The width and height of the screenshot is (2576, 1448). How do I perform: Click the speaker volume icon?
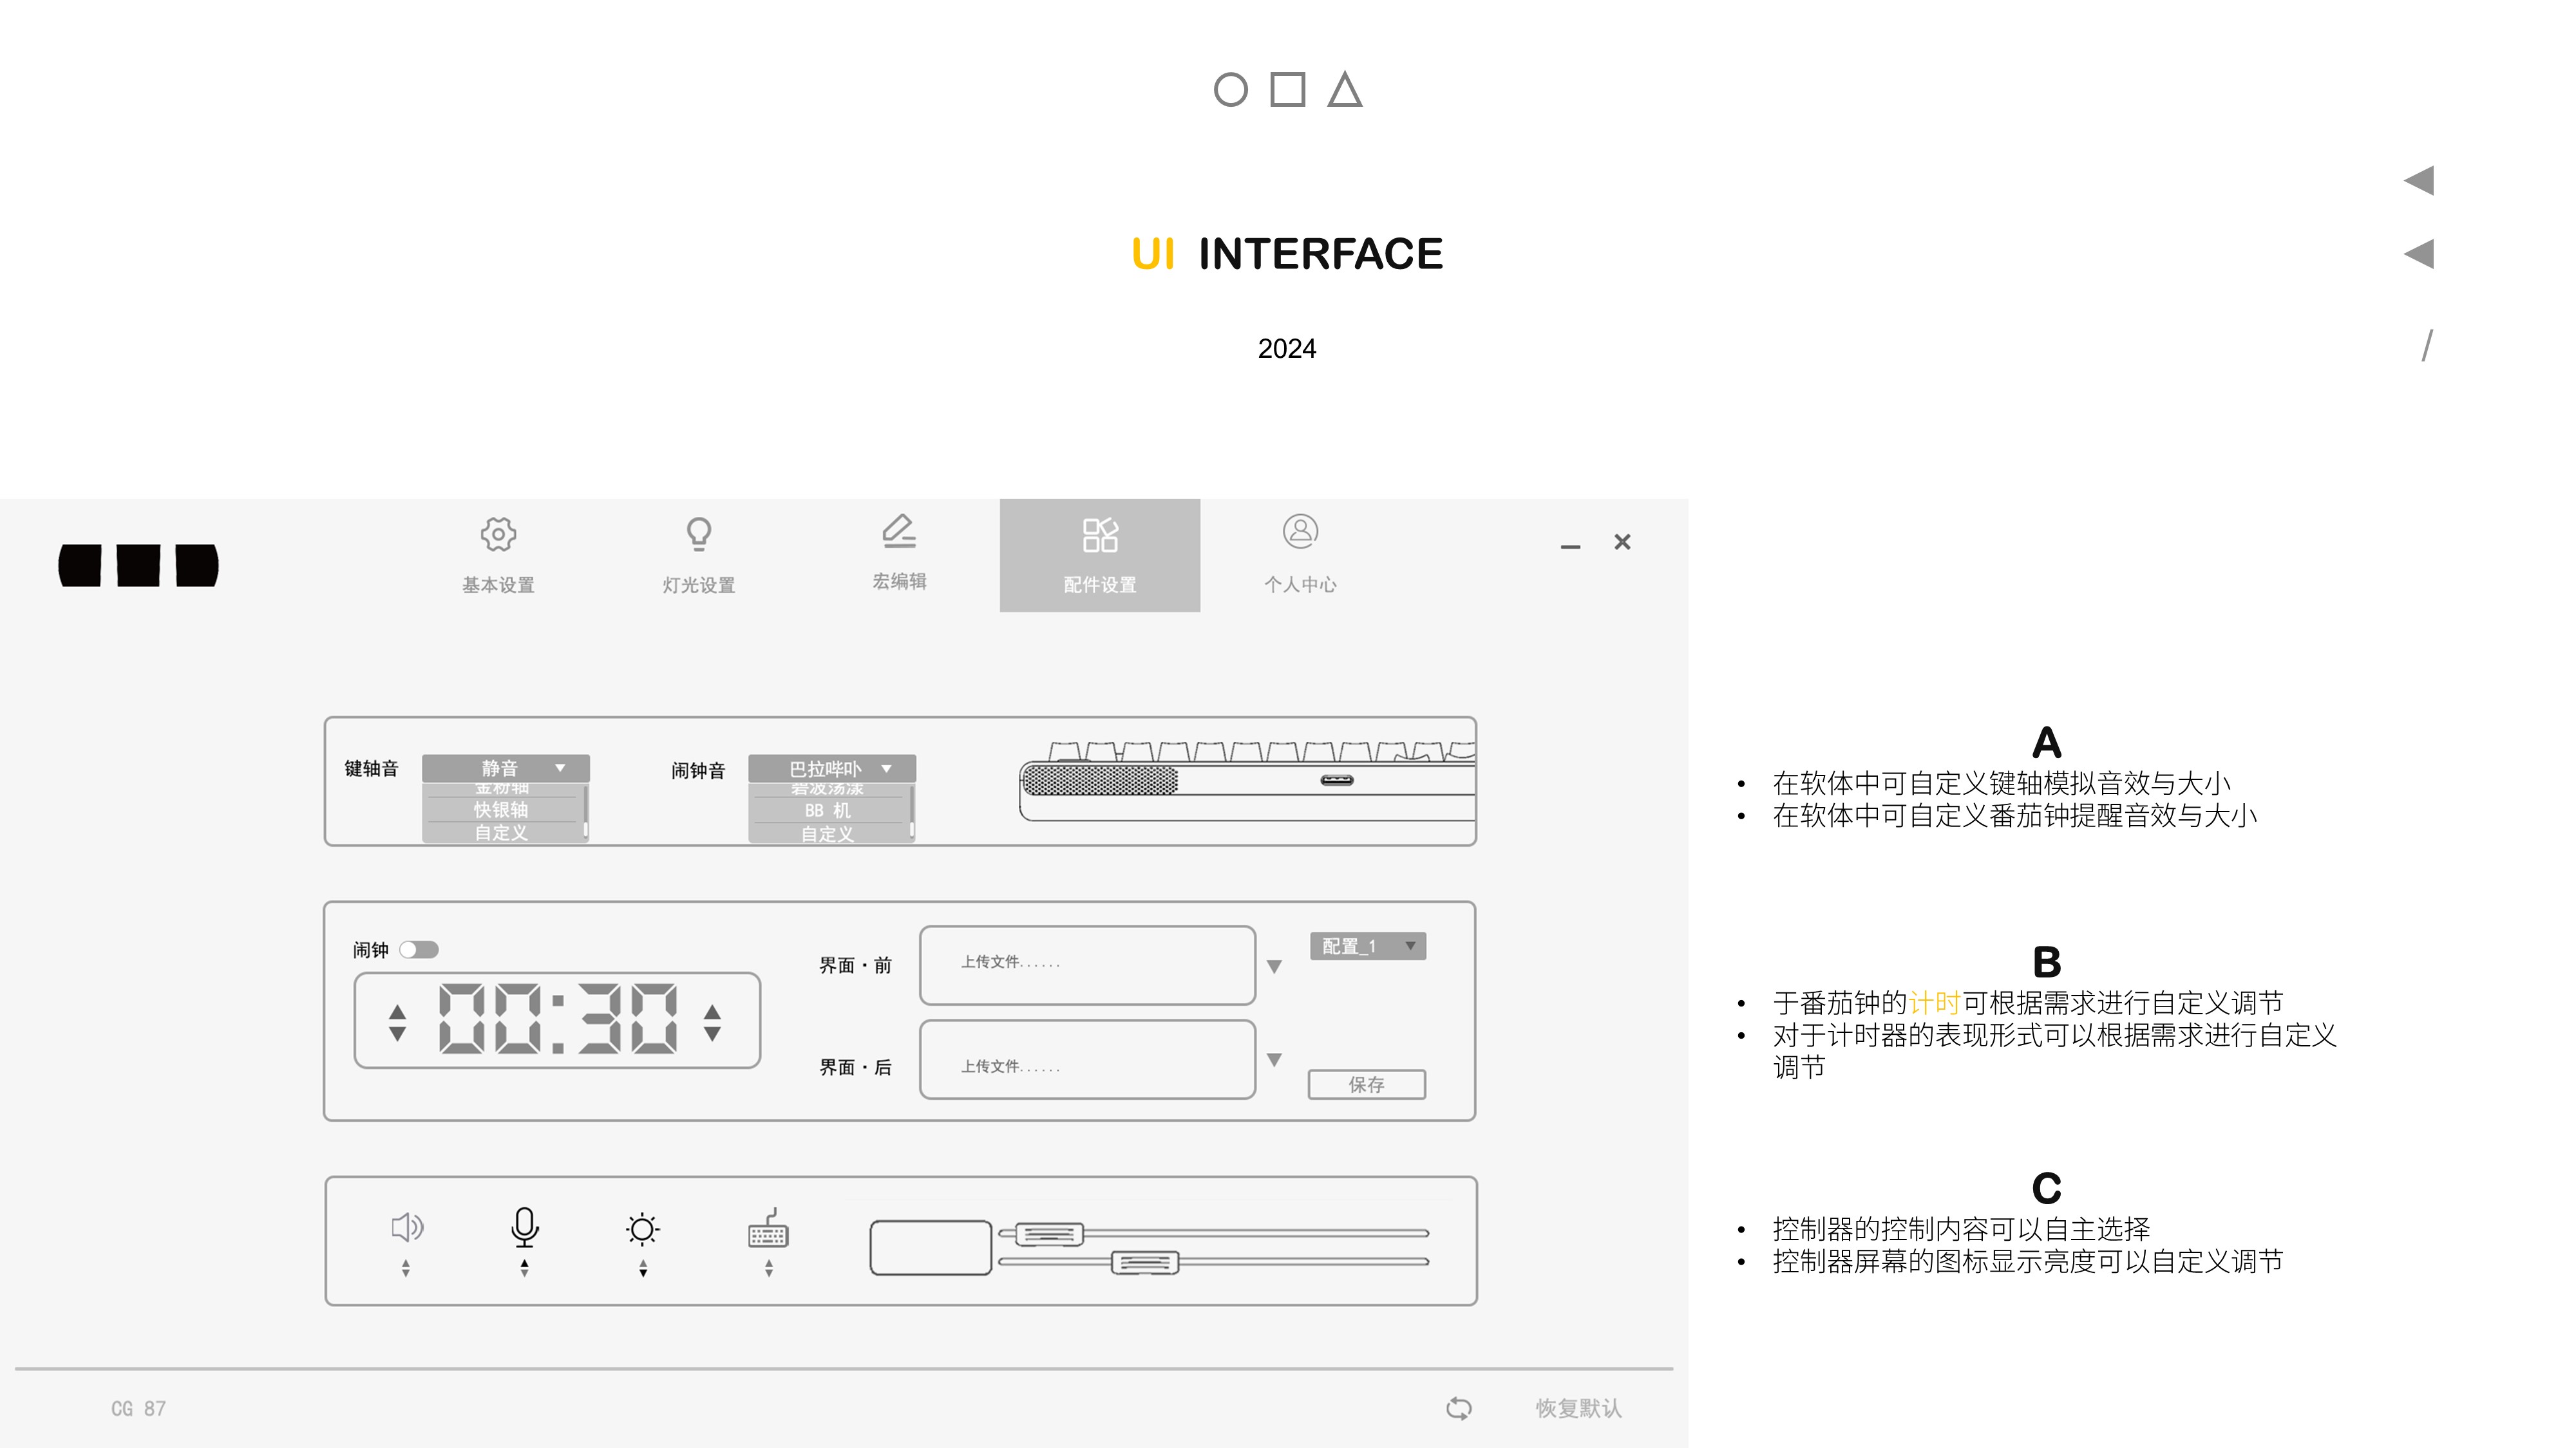[x=405, y=1229]
